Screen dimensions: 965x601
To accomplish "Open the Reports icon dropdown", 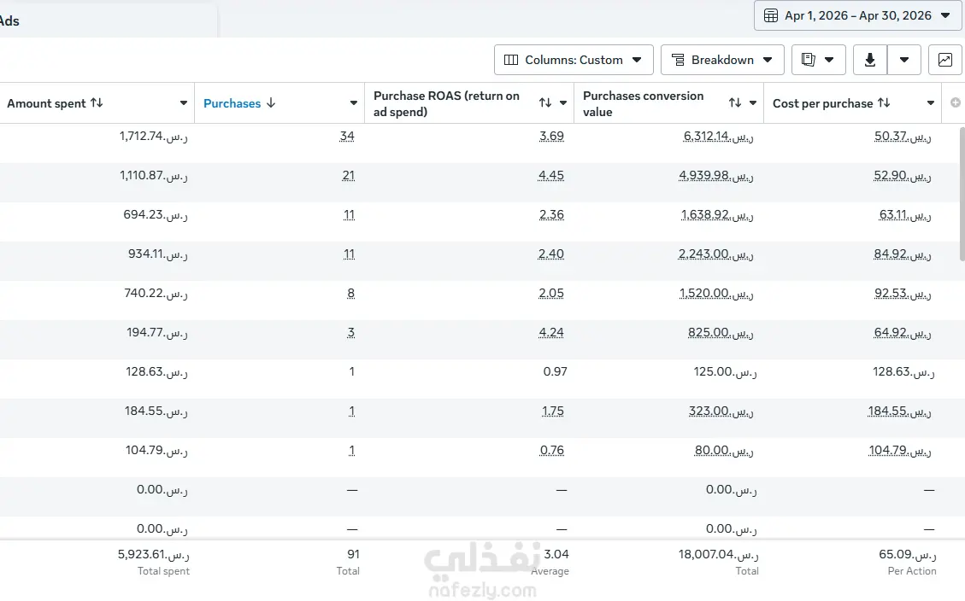I will 818,60.
